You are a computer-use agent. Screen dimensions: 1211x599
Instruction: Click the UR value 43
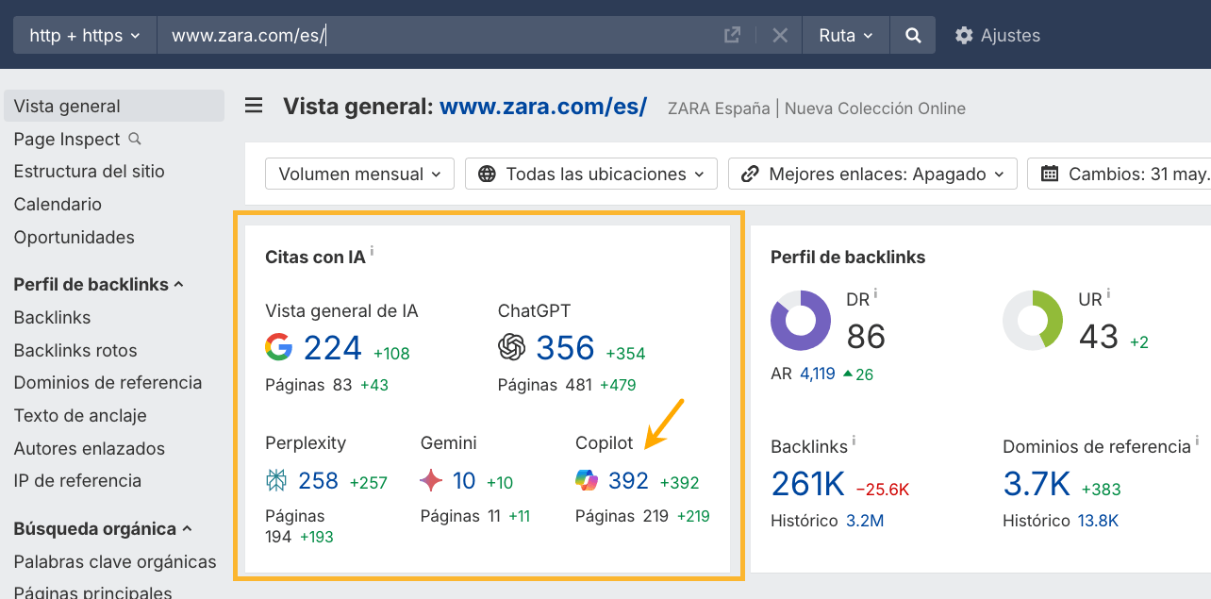[1099, 336]
